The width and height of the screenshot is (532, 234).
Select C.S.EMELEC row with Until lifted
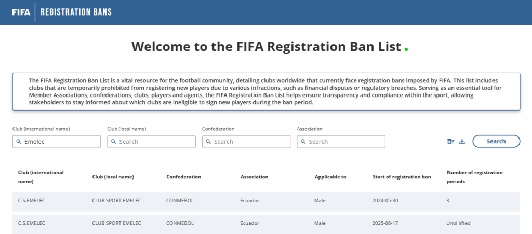click(x=266, y=224)
